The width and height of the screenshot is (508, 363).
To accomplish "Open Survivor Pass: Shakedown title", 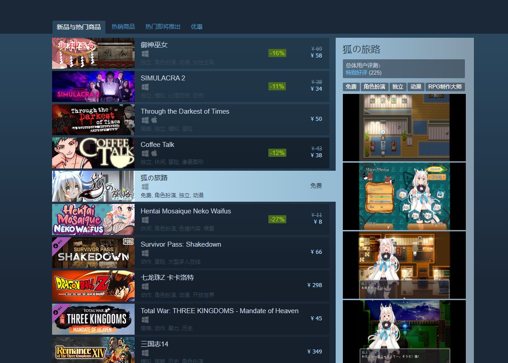I will click(x=181, y=244).
